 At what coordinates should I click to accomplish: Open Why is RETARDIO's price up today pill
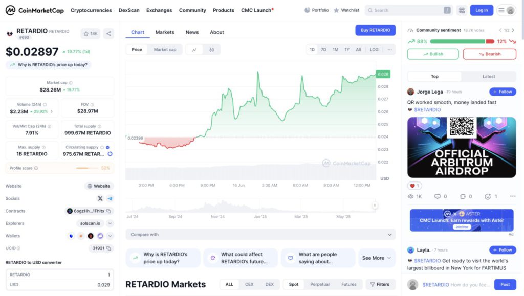point(49,65)
